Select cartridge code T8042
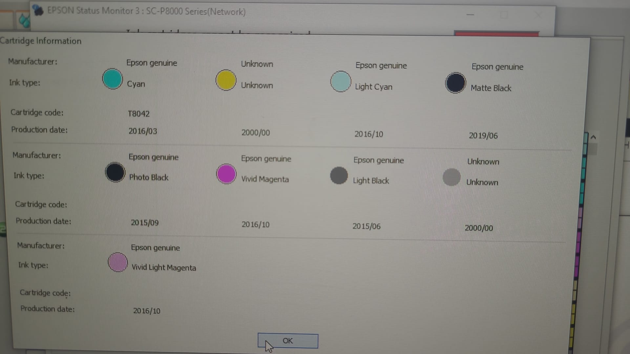 139,114
